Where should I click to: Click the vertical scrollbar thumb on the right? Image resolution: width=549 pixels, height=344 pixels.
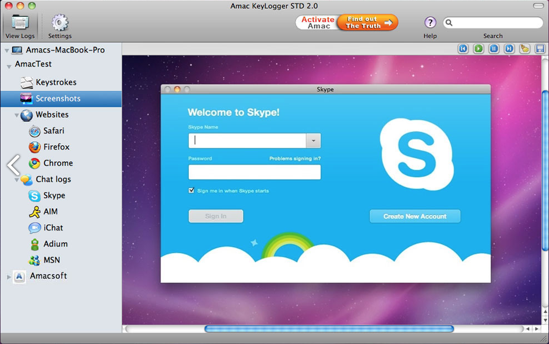pos(545,171)
